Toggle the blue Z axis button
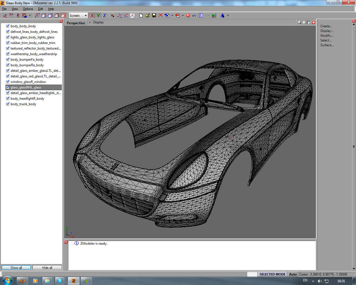356x285 pixels. click(104, 16)
